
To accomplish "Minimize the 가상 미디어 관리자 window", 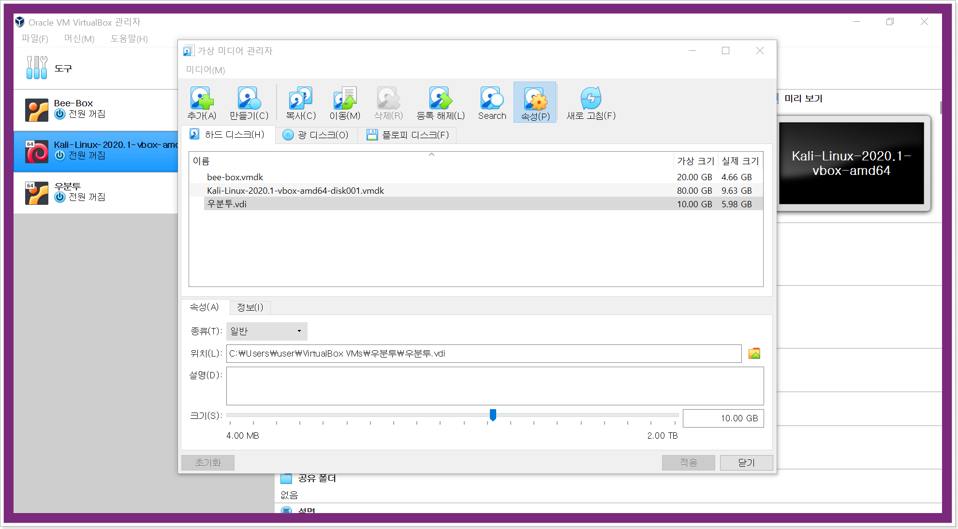I will tap(692, 51).
